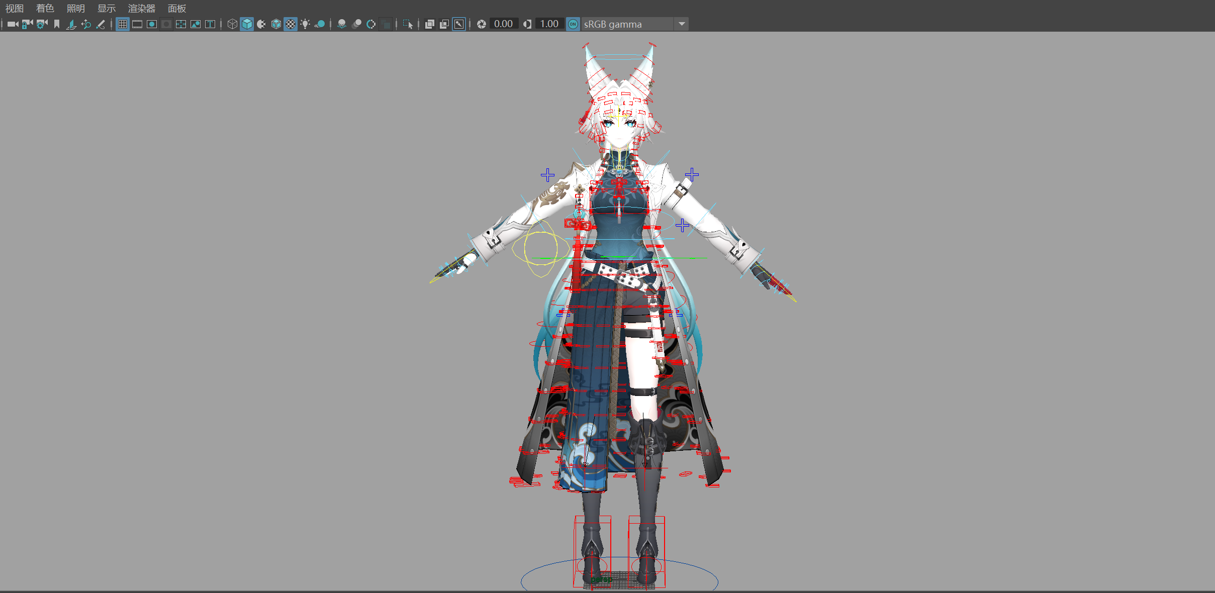The image size is (1215, 593).
Task: Select the blue cross locator near left shoulder
Action: pos(547,175)
